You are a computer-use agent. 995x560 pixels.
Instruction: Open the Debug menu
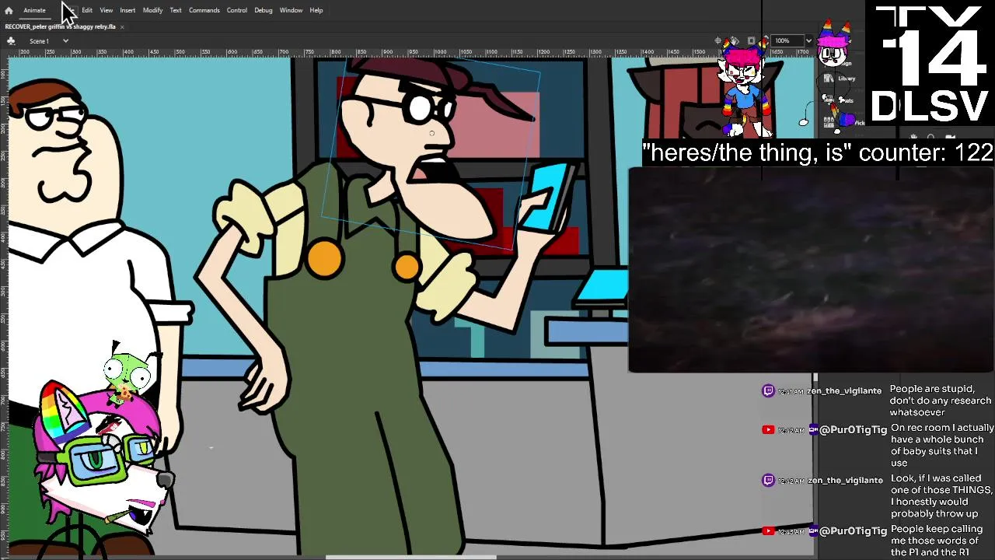pos(264,10)
